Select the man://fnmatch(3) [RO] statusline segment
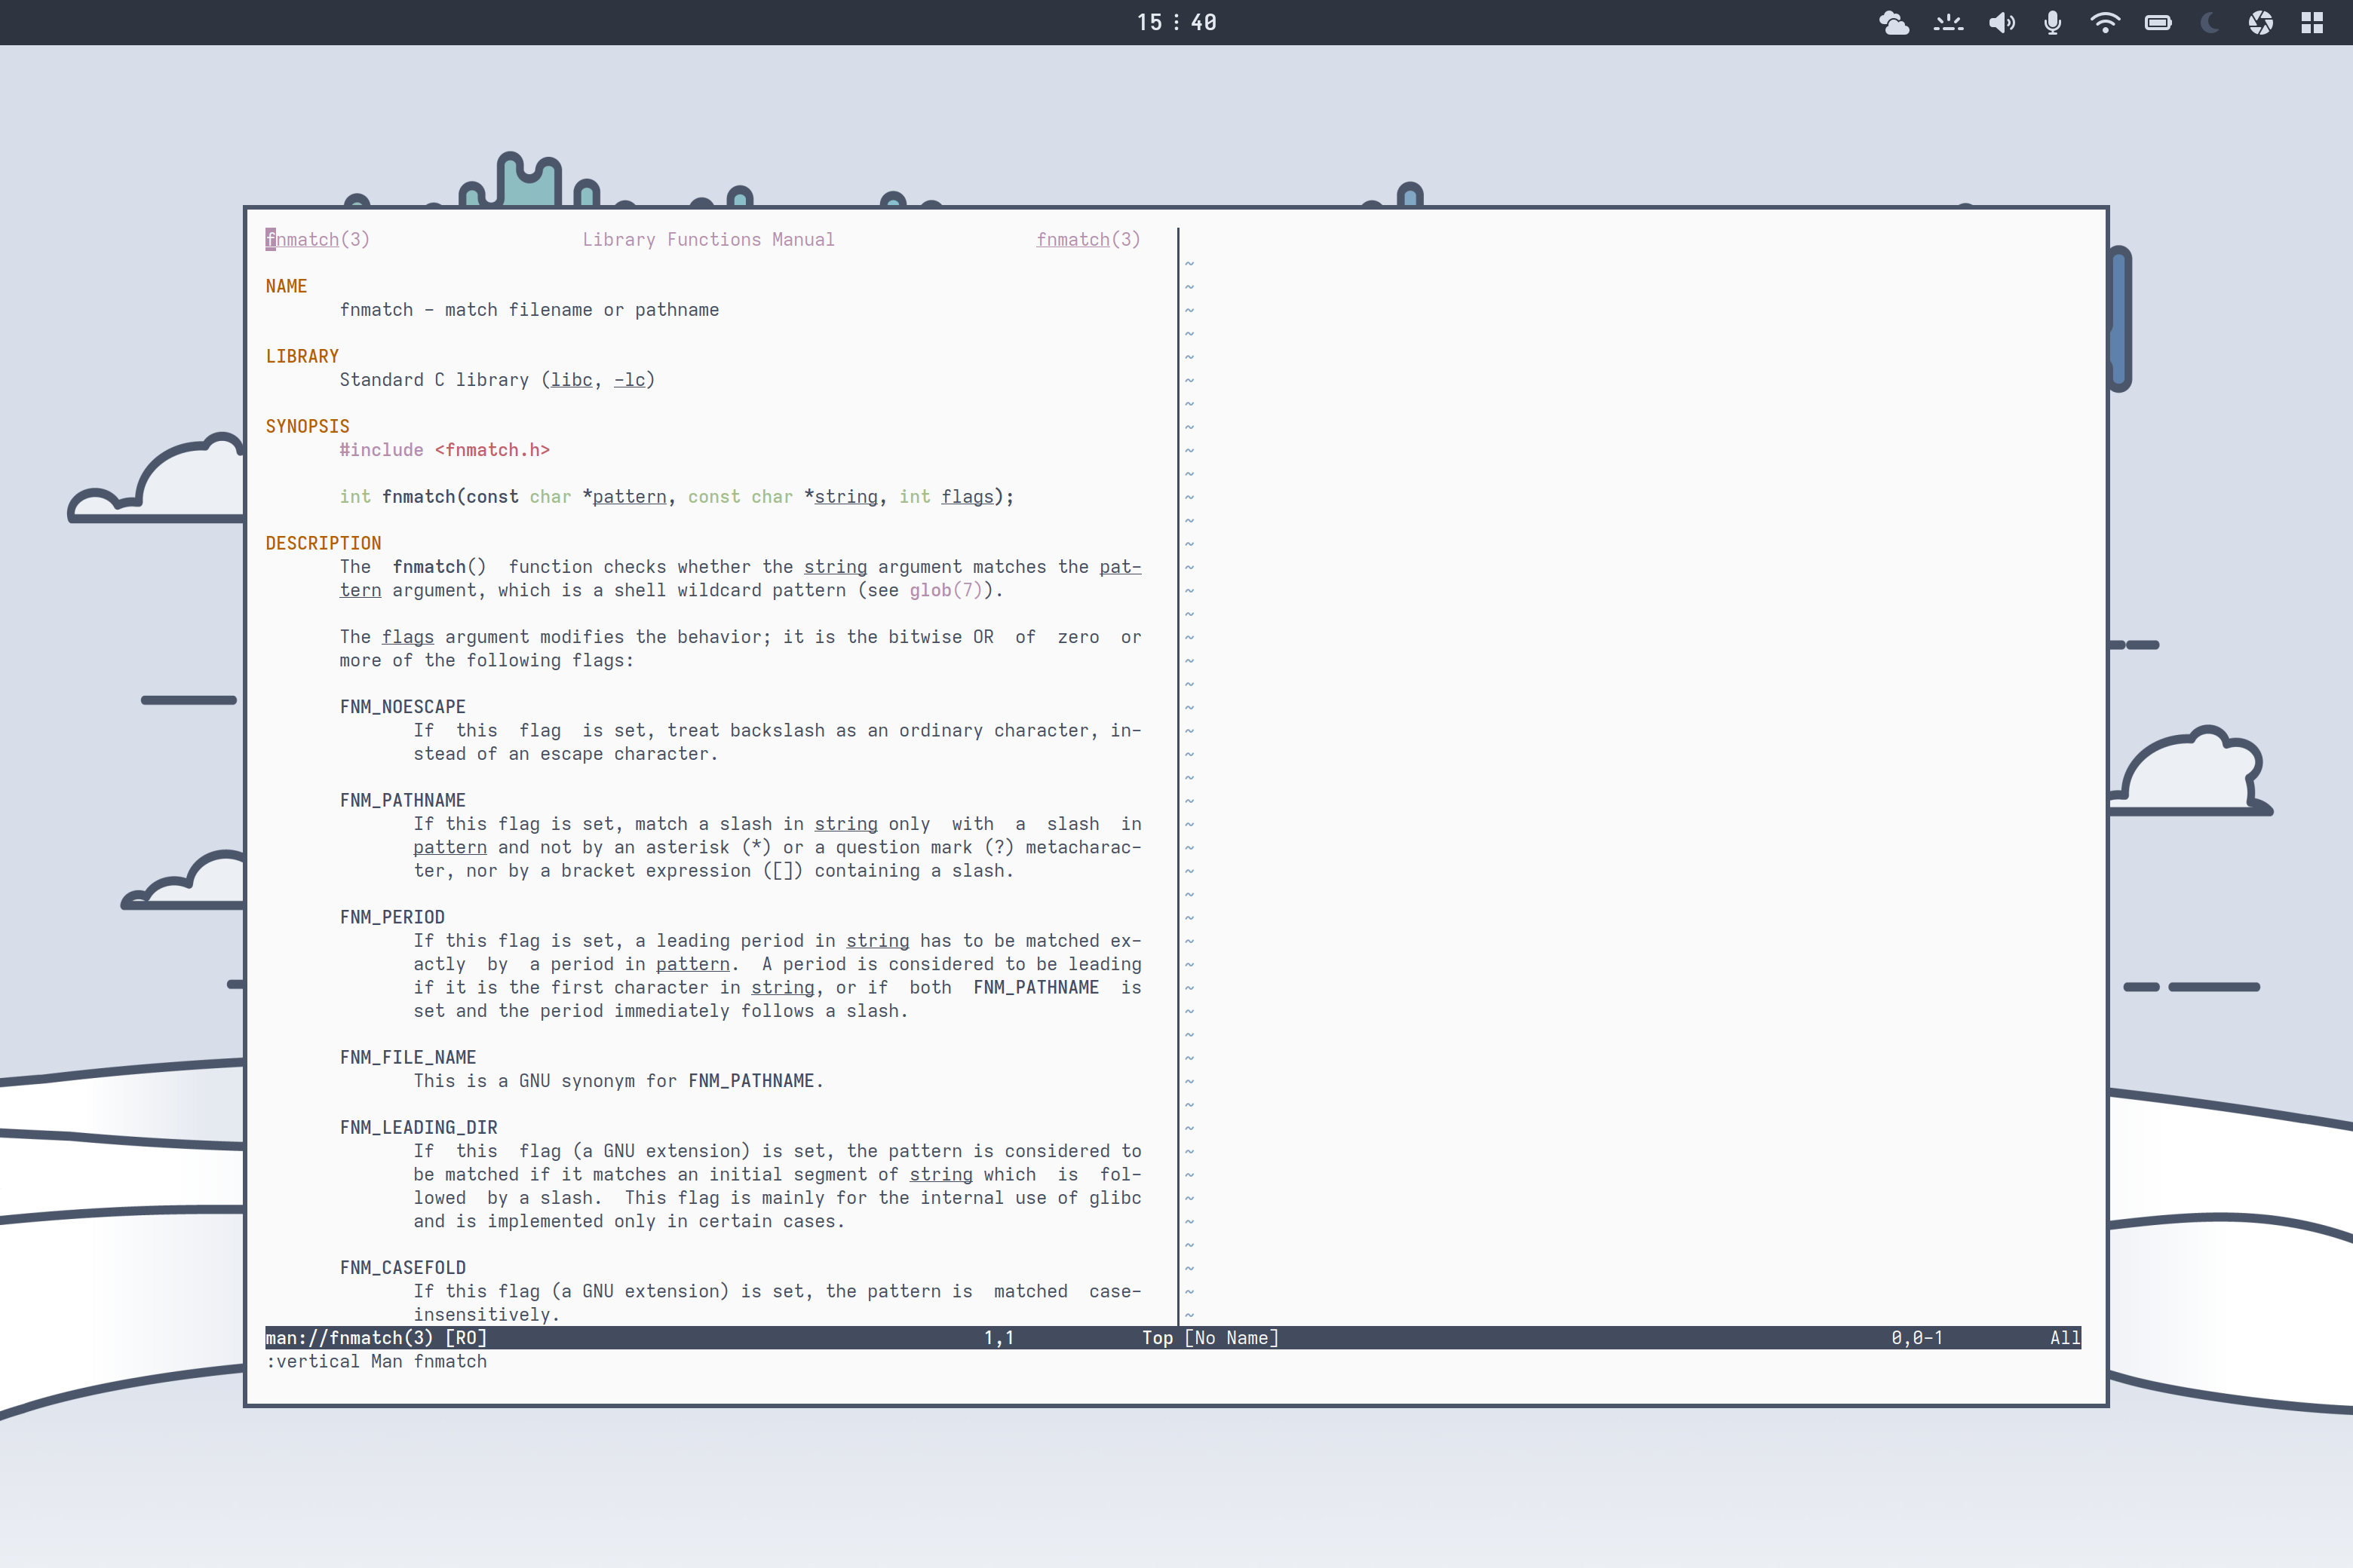Screen dimensions: 2353x1568 (x=375, y=1338)
